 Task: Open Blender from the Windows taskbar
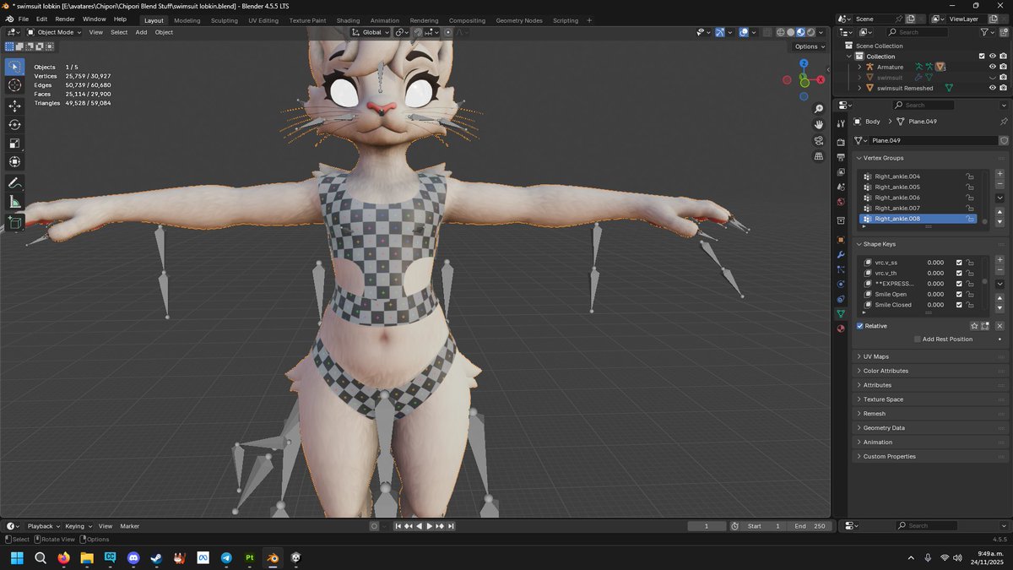click(272, 558)
